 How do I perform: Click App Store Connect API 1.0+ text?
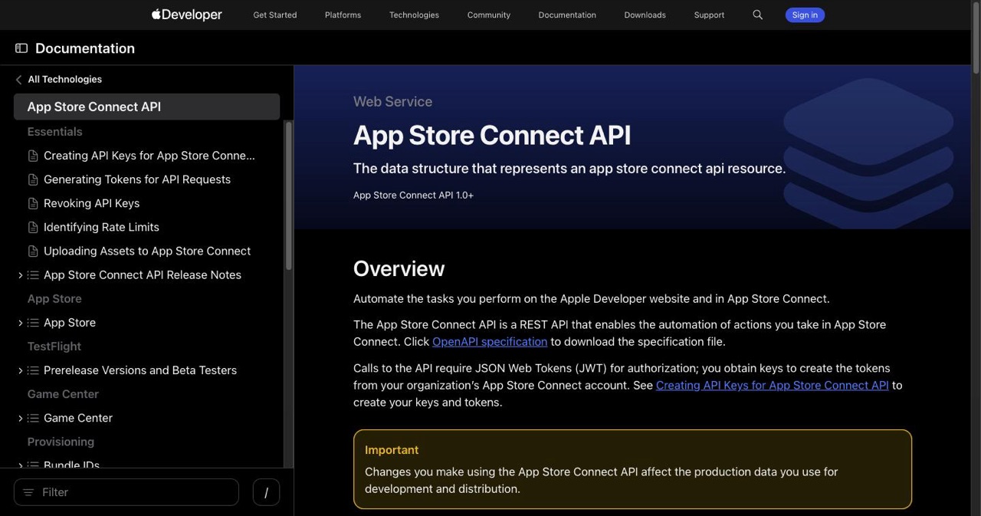413,196
